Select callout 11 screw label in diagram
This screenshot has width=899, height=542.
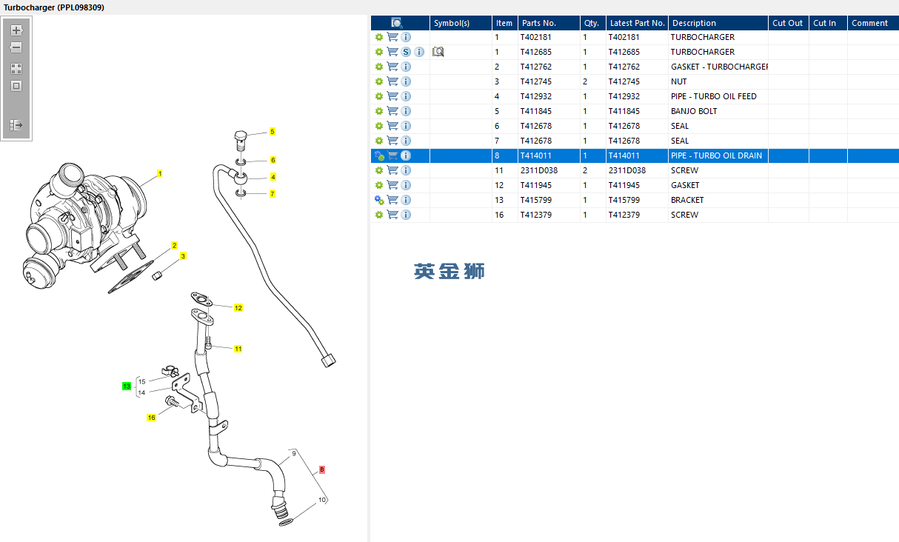238,348
